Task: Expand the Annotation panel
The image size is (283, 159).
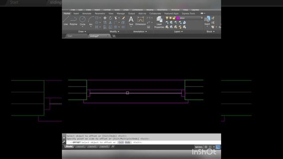Action: (x=140, y=31)
